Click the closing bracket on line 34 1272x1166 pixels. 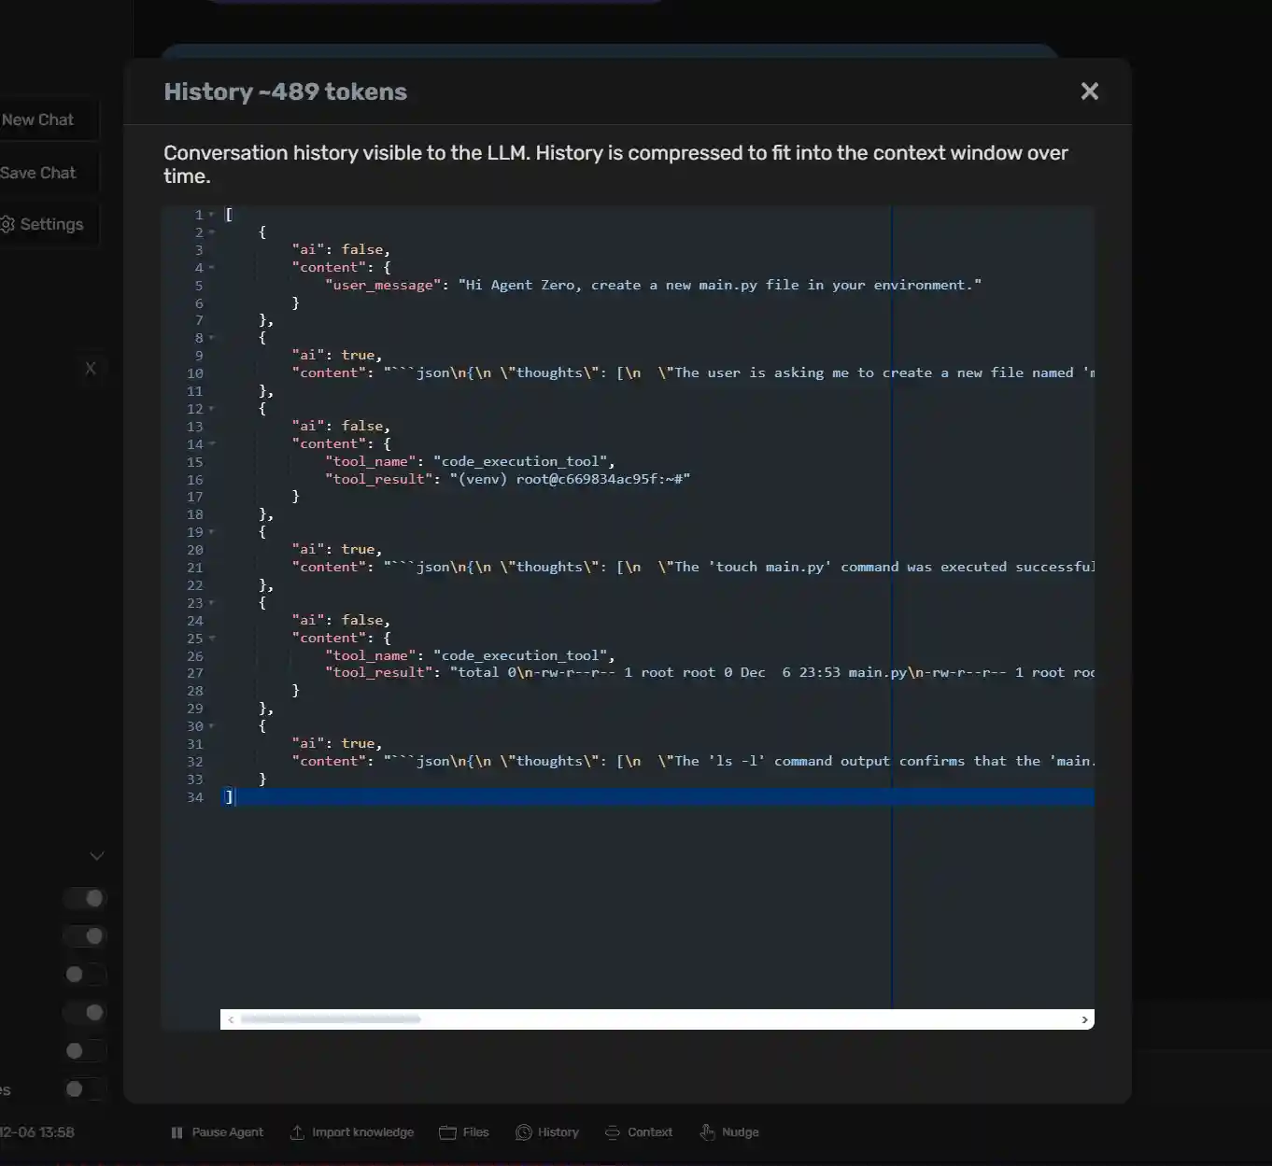(x=229, y=797)
